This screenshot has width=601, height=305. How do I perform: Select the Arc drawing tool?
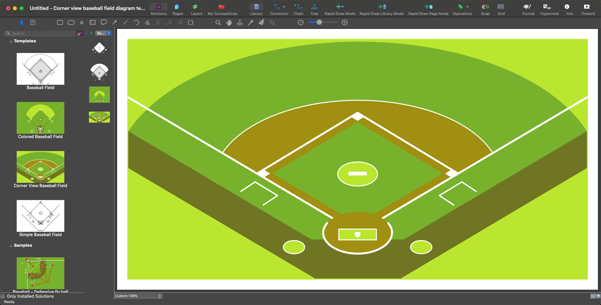tap(136, 22)
